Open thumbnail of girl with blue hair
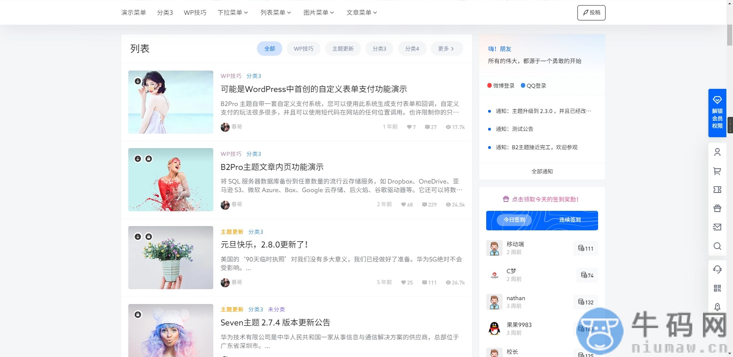Screen dimensions: 733x357 pos(171,330)
